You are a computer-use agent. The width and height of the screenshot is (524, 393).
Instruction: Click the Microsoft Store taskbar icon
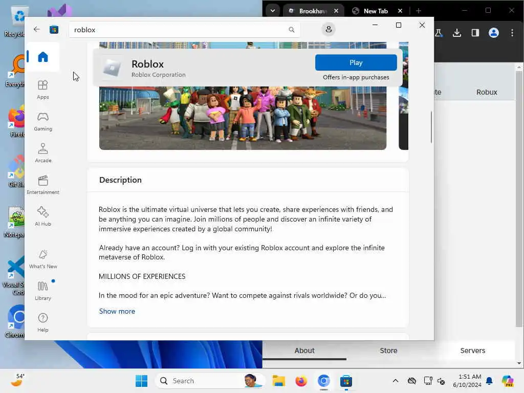(346, 381)
